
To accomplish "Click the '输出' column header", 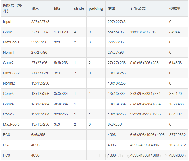I will pyautogui.click(x=112, y=8).
